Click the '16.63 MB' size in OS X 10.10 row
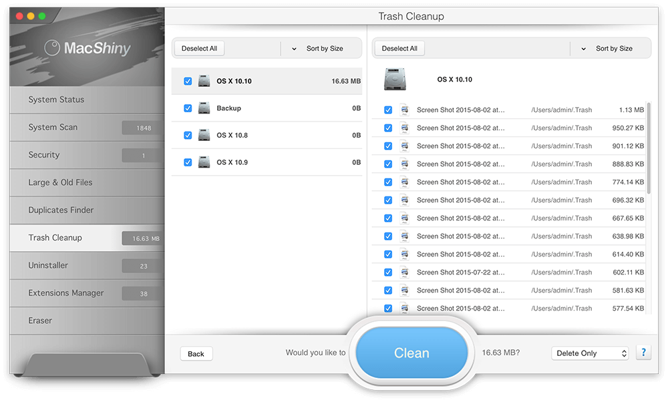Screen dimensions: 668x402 point(346,81)
